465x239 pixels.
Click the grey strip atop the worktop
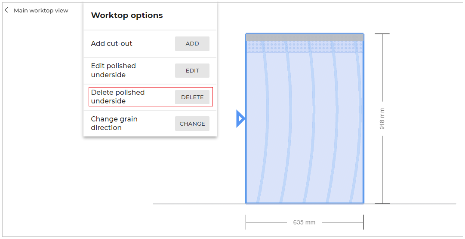[x=305, y=37]
